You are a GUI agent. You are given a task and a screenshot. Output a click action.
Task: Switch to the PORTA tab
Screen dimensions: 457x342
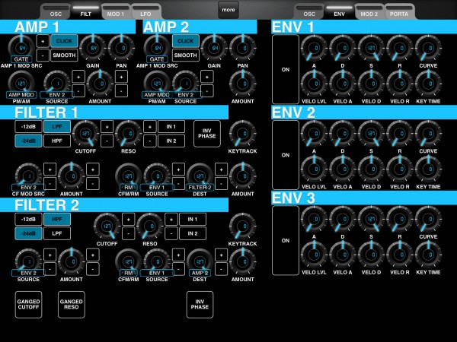tap(399, 11)
